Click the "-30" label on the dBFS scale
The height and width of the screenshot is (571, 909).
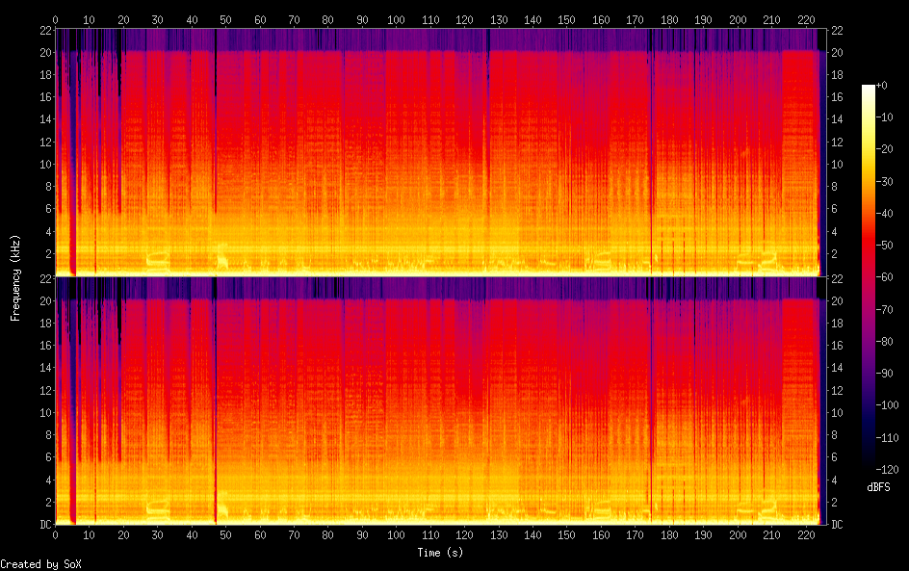tap(887, 183)
